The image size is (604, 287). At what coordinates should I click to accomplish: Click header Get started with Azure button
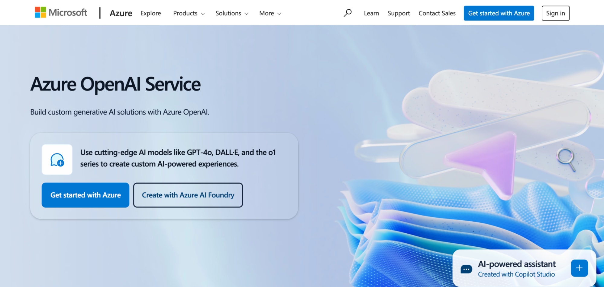point(499,13)
